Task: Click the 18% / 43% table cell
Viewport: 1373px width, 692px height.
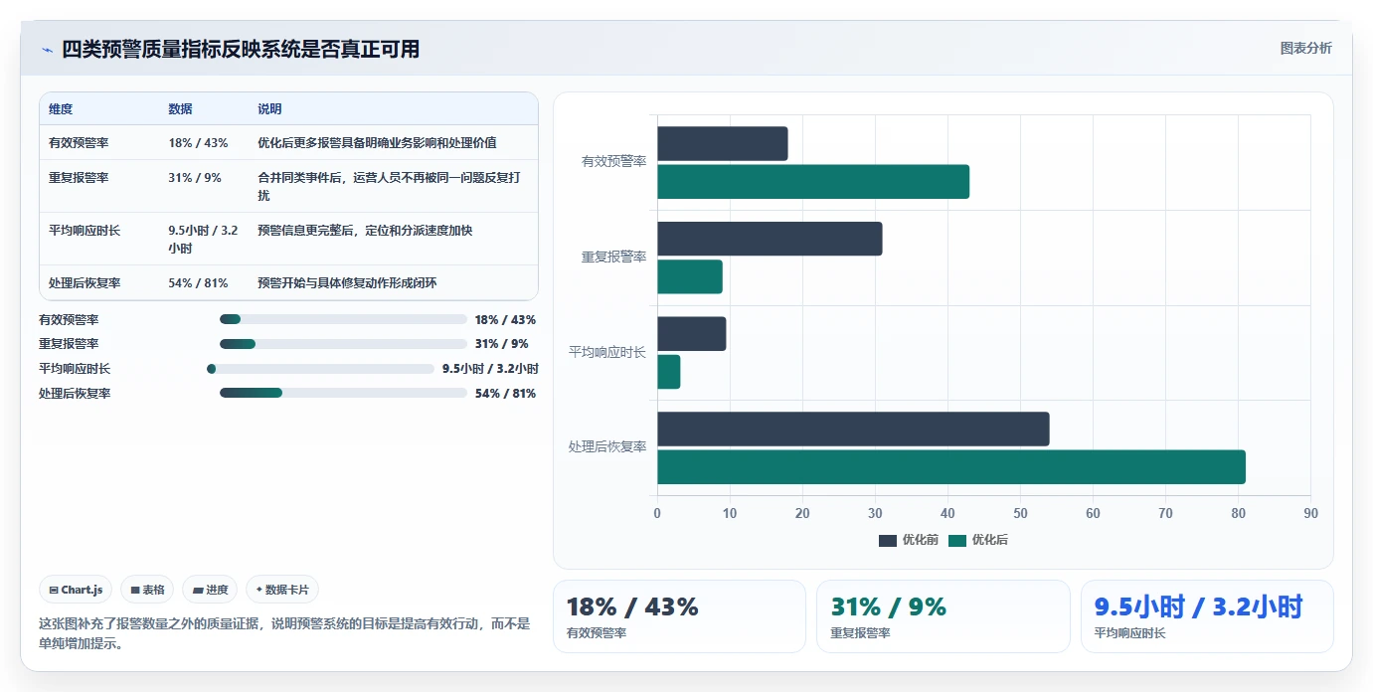Action: coord(199,143)
